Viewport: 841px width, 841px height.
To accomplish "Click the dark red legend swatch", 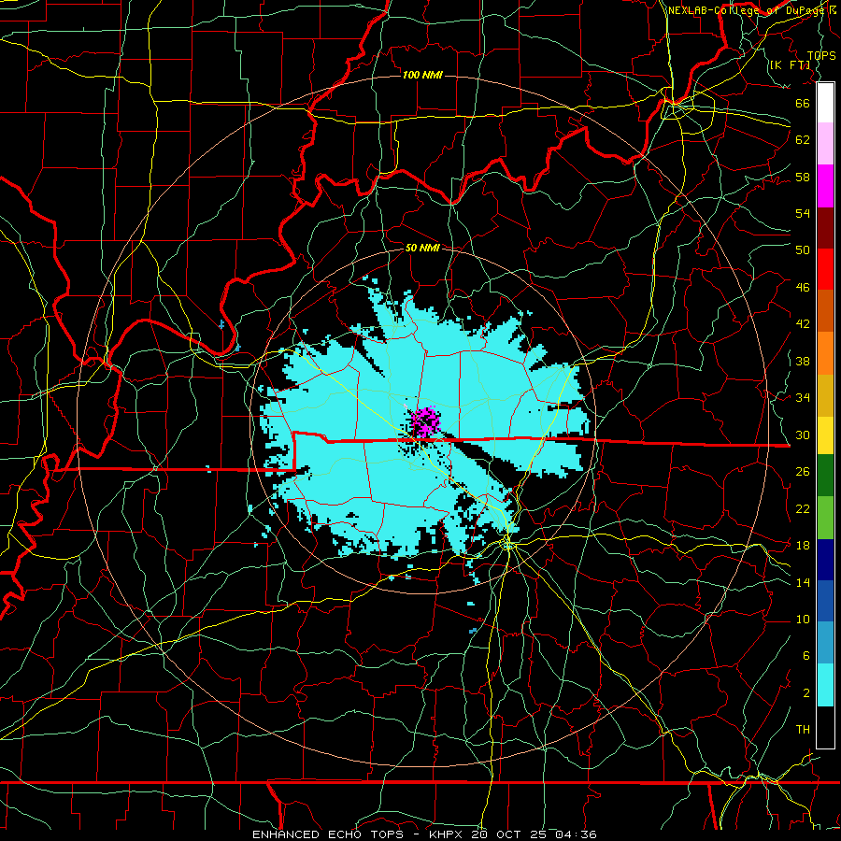I will (x=825, y=228).
